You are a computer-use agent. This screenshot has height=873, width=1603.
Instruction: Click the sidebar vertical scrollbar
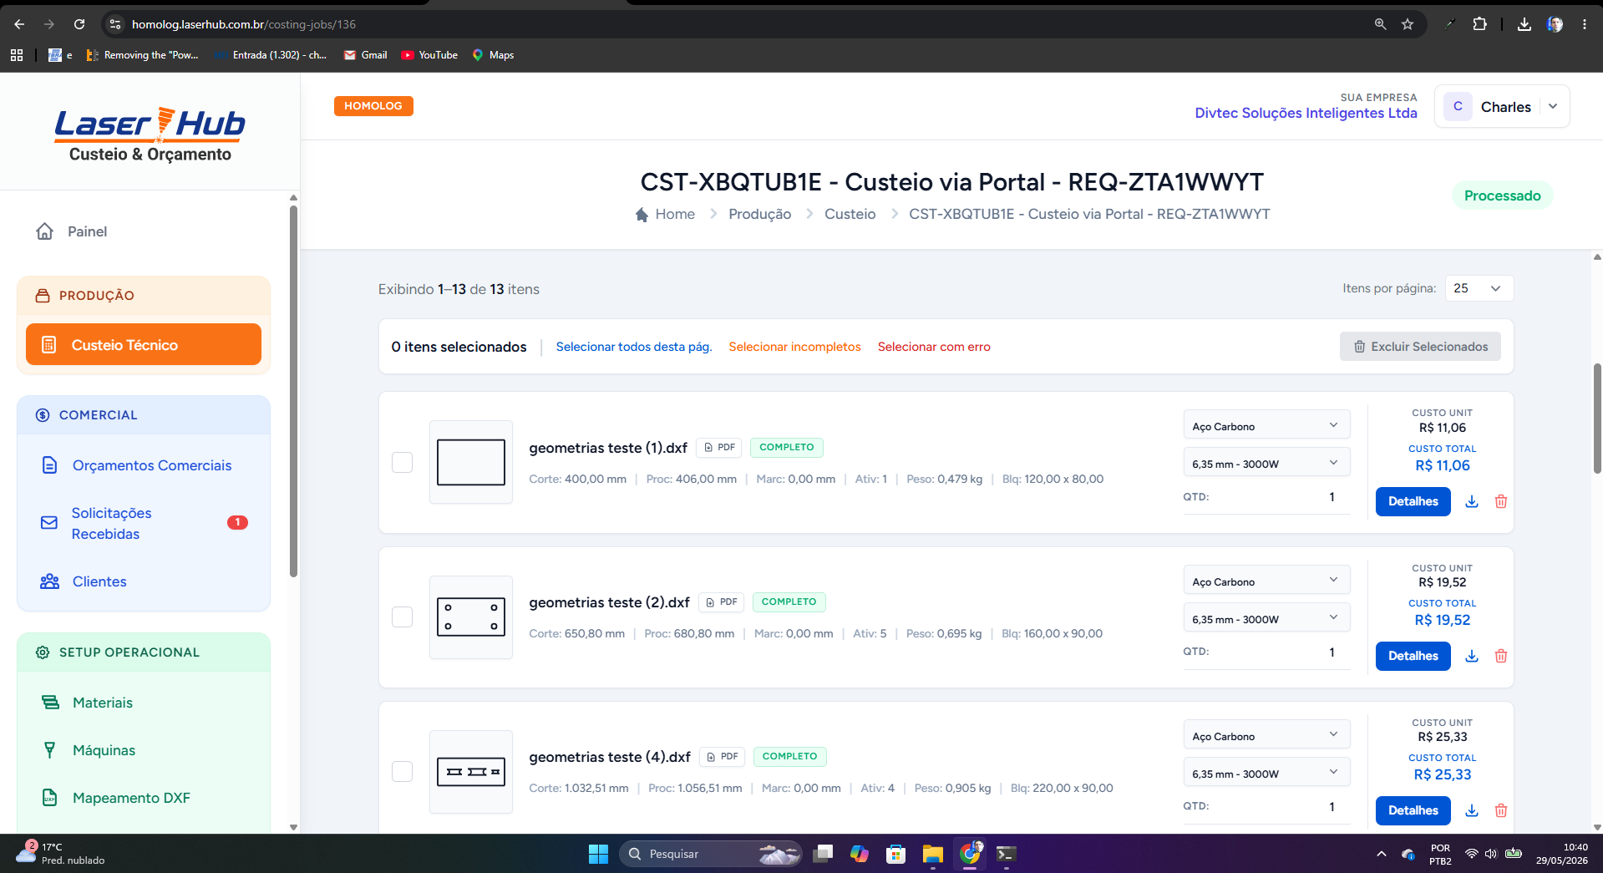[293, 392]
